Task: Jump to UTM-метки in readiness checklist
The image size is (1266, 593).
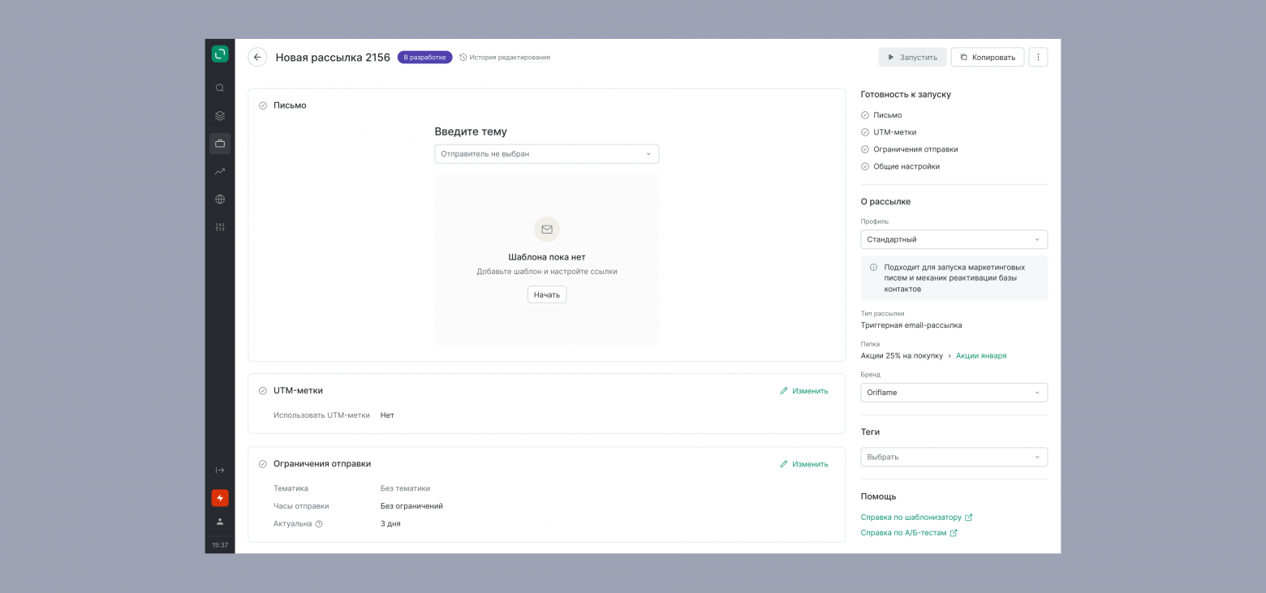Action: pos(894,132)
